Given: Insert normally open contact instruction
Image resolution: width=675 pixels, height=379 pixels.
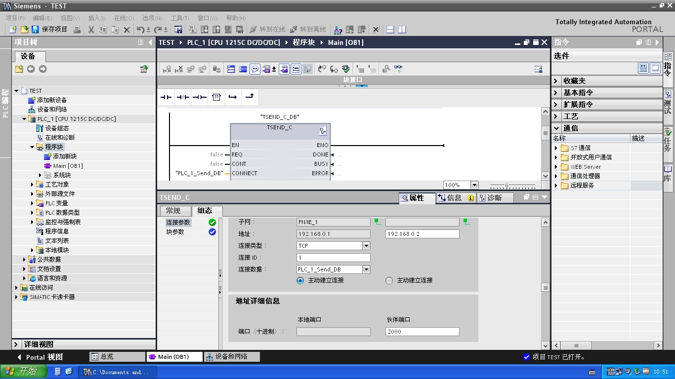Looking at the screenshot, I should (x=166, y=97).
